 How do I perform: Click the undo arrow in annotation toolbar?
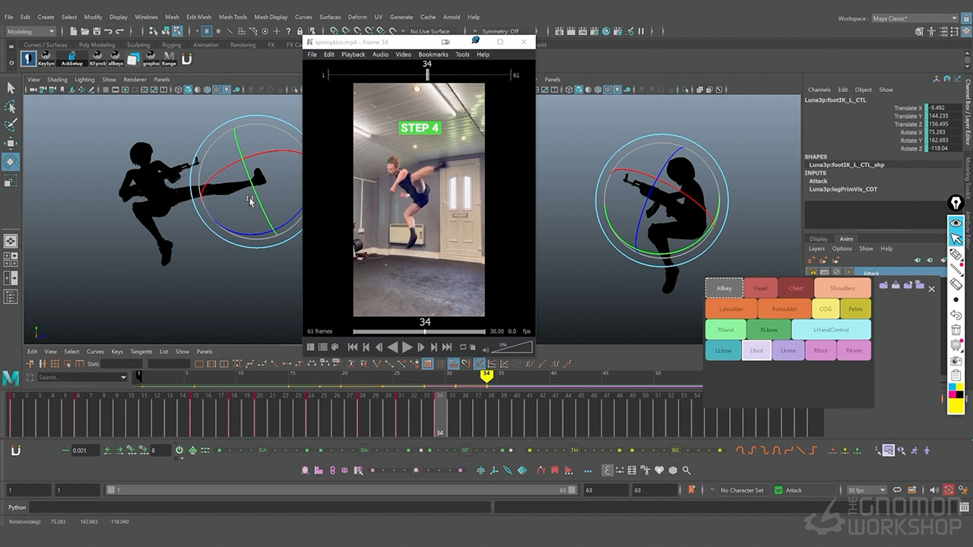point(956,314)
